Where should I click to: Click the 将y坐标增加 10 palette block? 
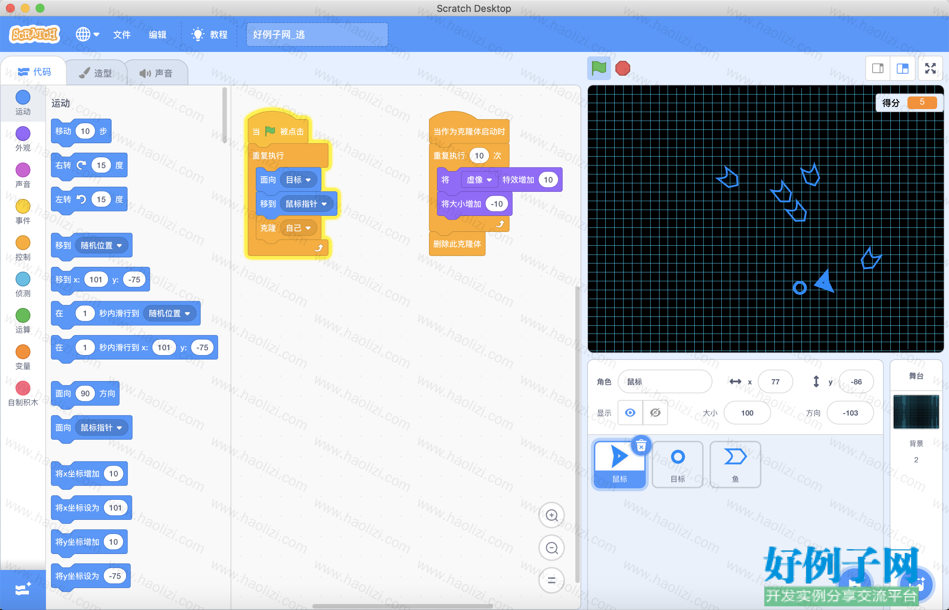coord(89,542)
